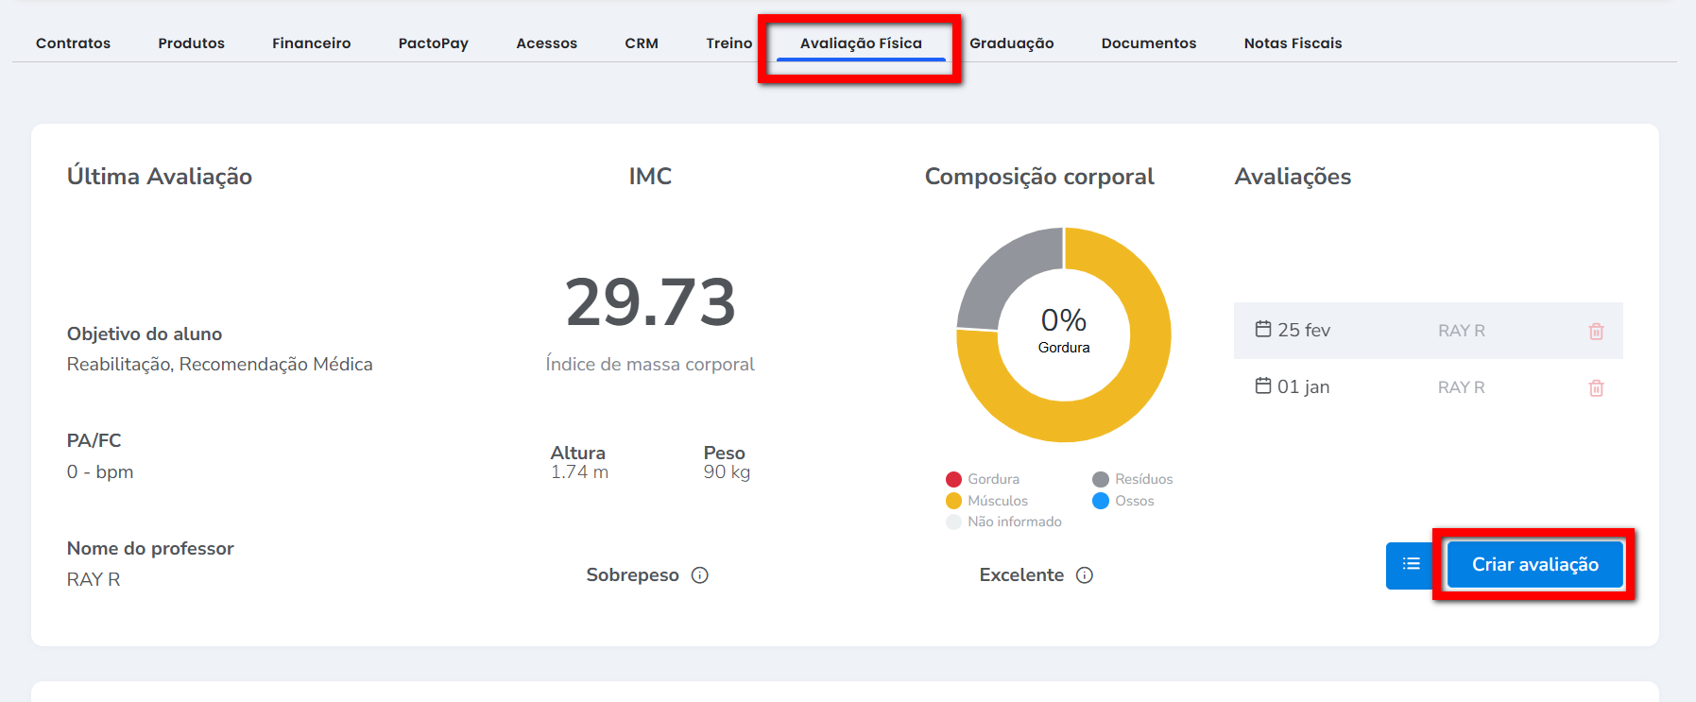The image size is (1696, 702).
Task: Toggle Gordura legend red dot
Action: 953,479
